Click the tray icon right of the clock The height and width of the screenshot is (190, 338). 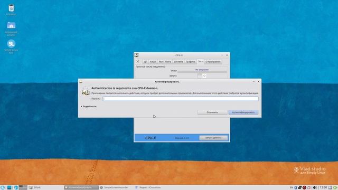pyautogui.click(x=330, y=188)
